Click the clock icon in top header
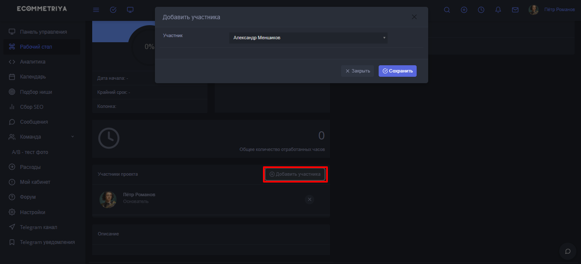The height and width of the screenshot is (264, 581). tap(481, 10)
